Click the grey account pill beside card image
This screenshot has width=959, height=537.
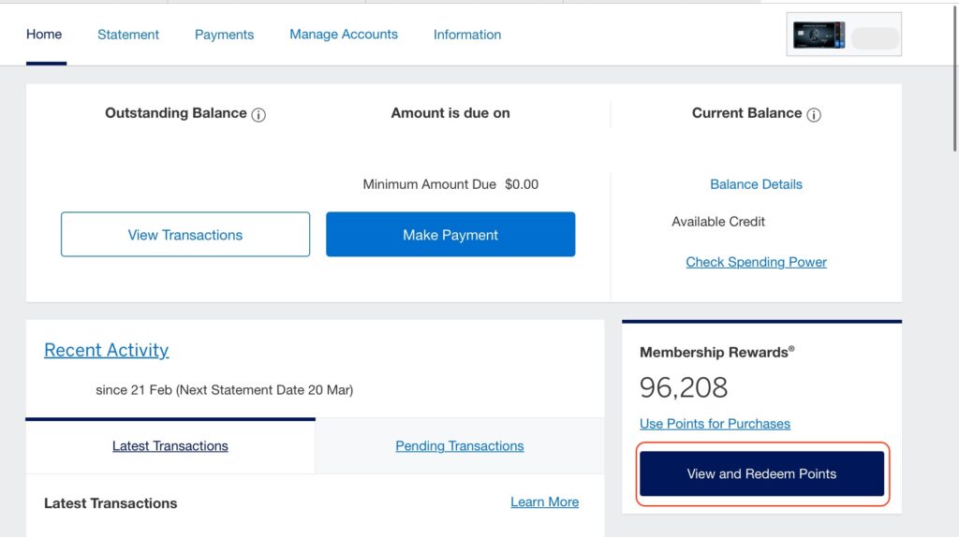875,38
